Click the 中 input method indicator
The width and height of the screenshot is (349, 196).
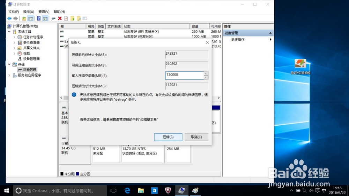tap(324, 191)
